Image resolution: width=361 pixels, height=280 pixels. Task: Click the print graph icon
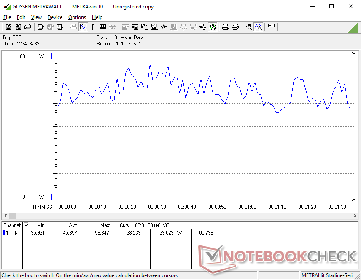click(225, 27)
